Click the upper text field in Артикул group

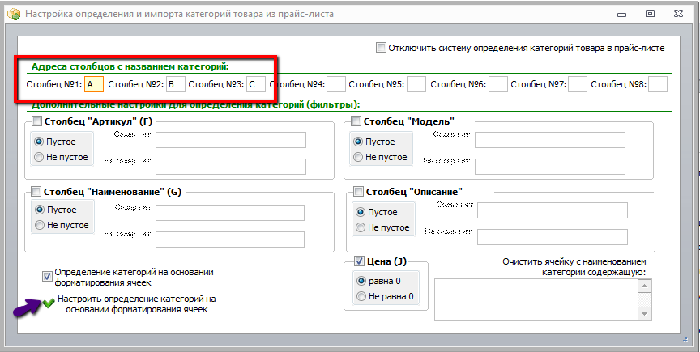[231, 140]
